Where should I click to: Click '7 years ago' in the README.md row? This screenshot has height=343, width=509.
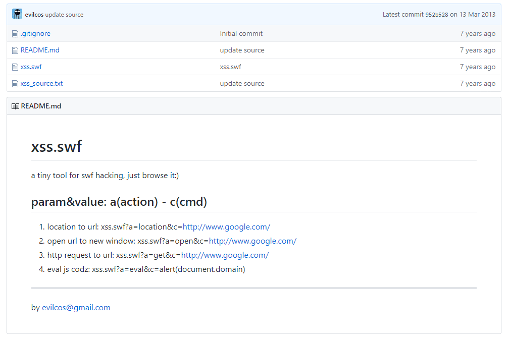click(x=478, y=50)
